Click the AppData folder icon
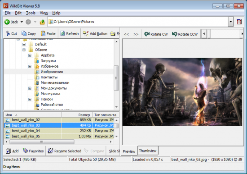This screenshot has width=247, height=174. (36, 55)
